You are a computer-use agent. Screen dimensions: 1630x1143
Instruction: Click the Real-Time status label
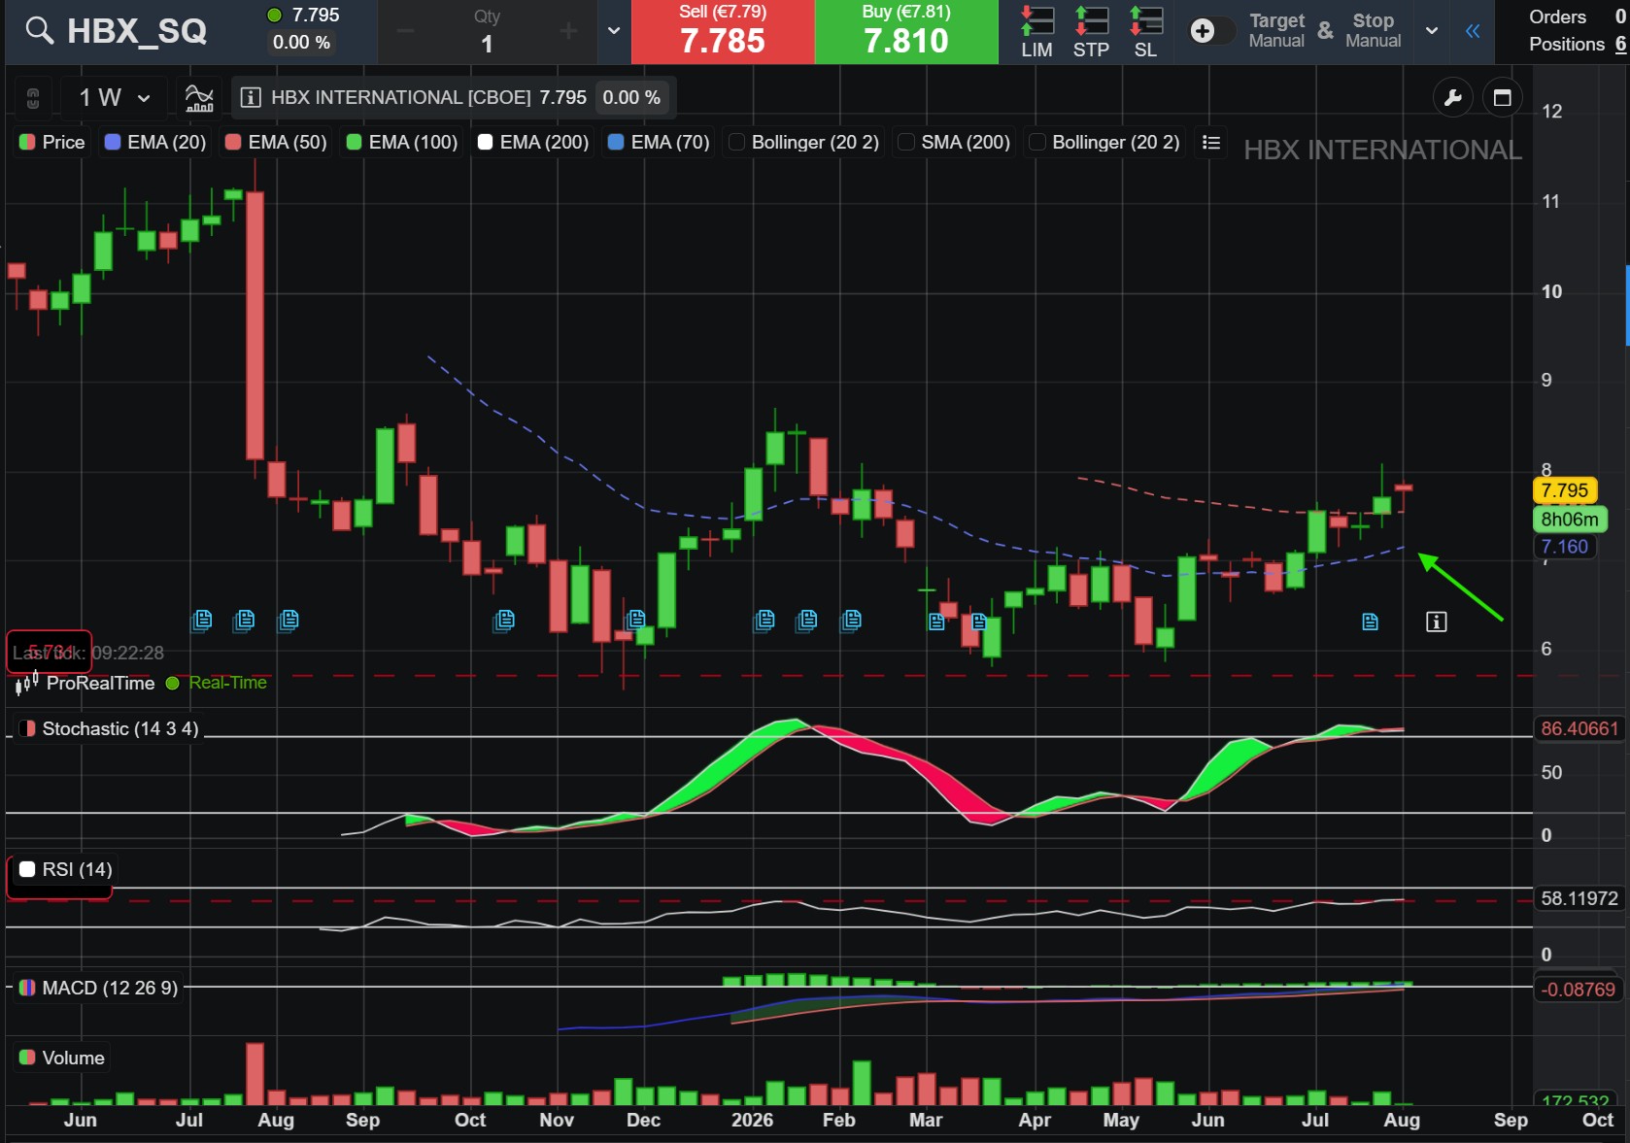227,683
